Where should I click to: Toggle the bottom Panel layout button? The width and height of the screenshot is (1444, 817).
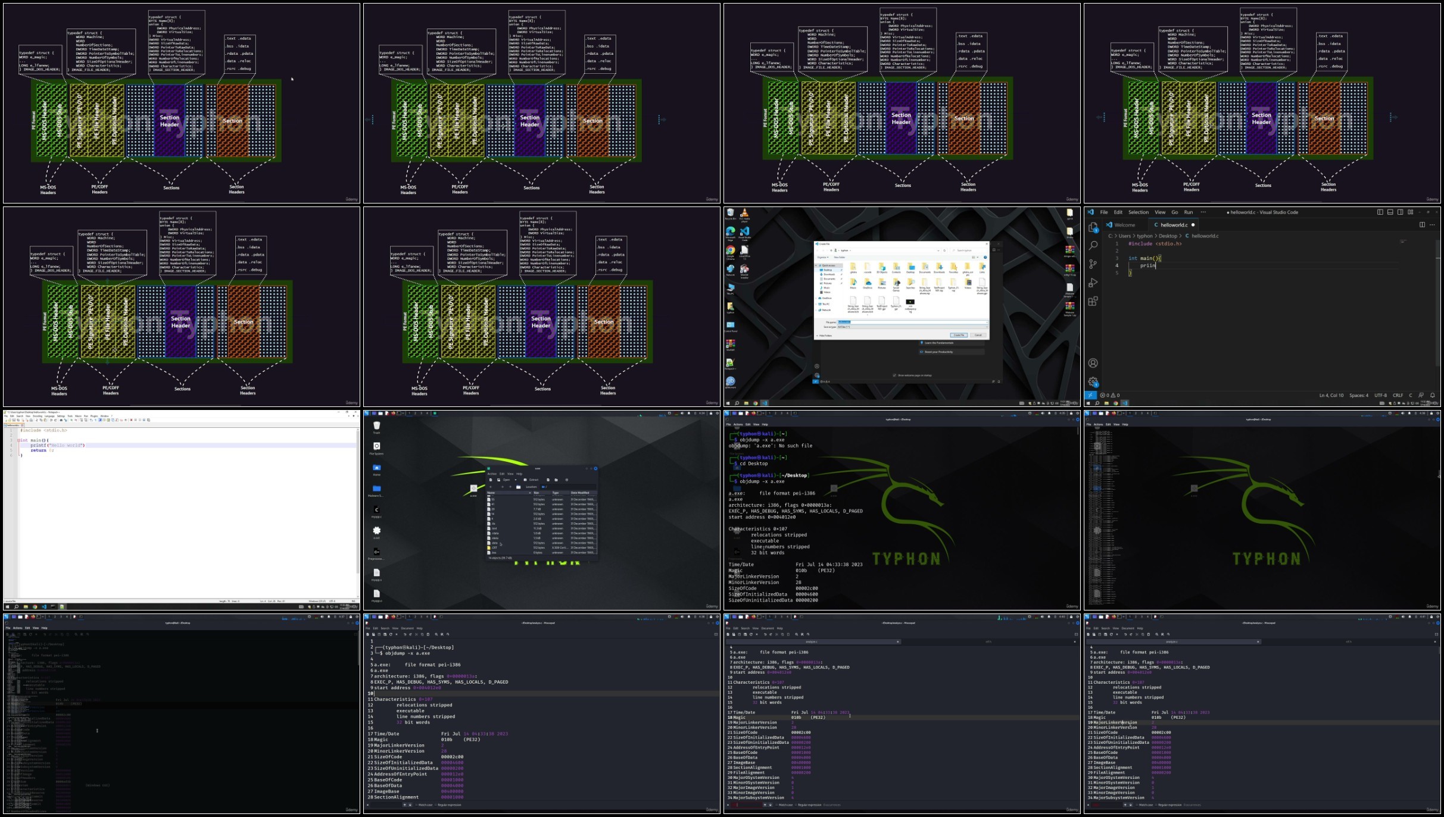tap(1390, 212)
